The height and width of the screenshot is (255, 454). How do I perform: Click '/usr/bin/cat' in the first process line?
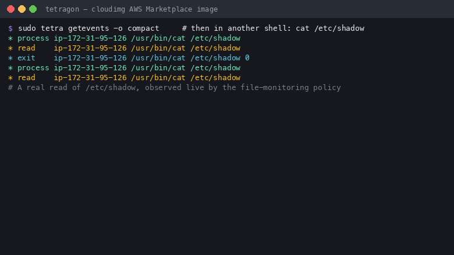tap(158, 38)
